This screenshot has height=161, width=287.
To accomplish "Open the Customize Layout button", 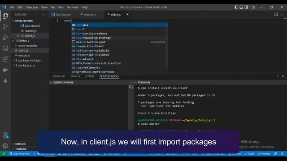I will tap(253, 7).
